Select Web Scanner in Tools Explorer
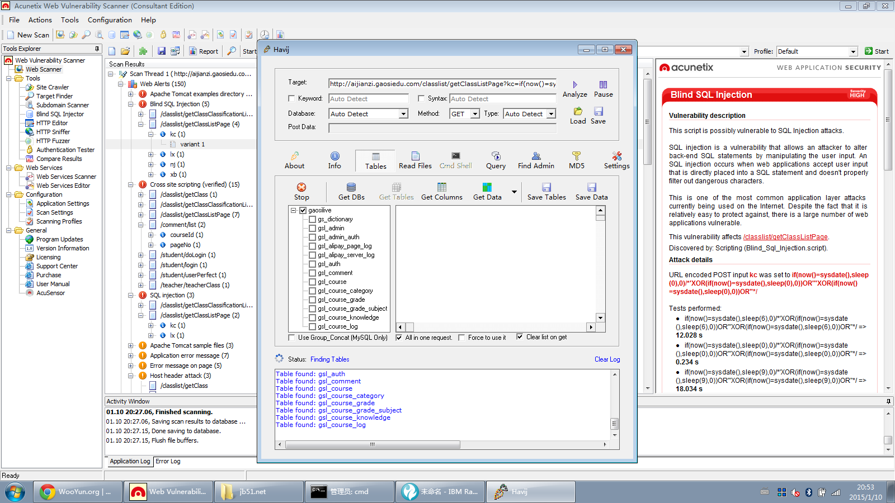Image resolution: width=895 pixels, height=503 pixels. coord(44,69)
